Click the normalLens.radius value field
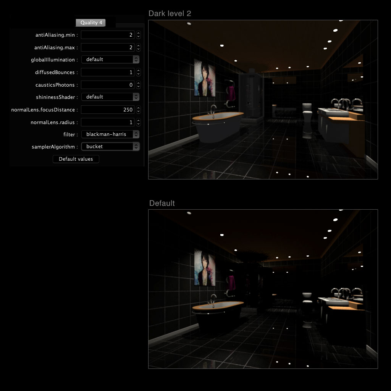This screenshot has width=391, height=391. click(107, 122)
